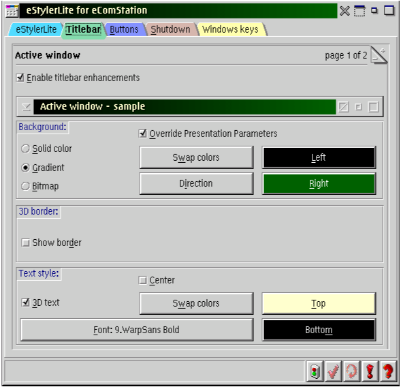Screen dimensions: 401x387
Task: Apply settings with the red checkmark icon
Action: click(x=333, y=371)
